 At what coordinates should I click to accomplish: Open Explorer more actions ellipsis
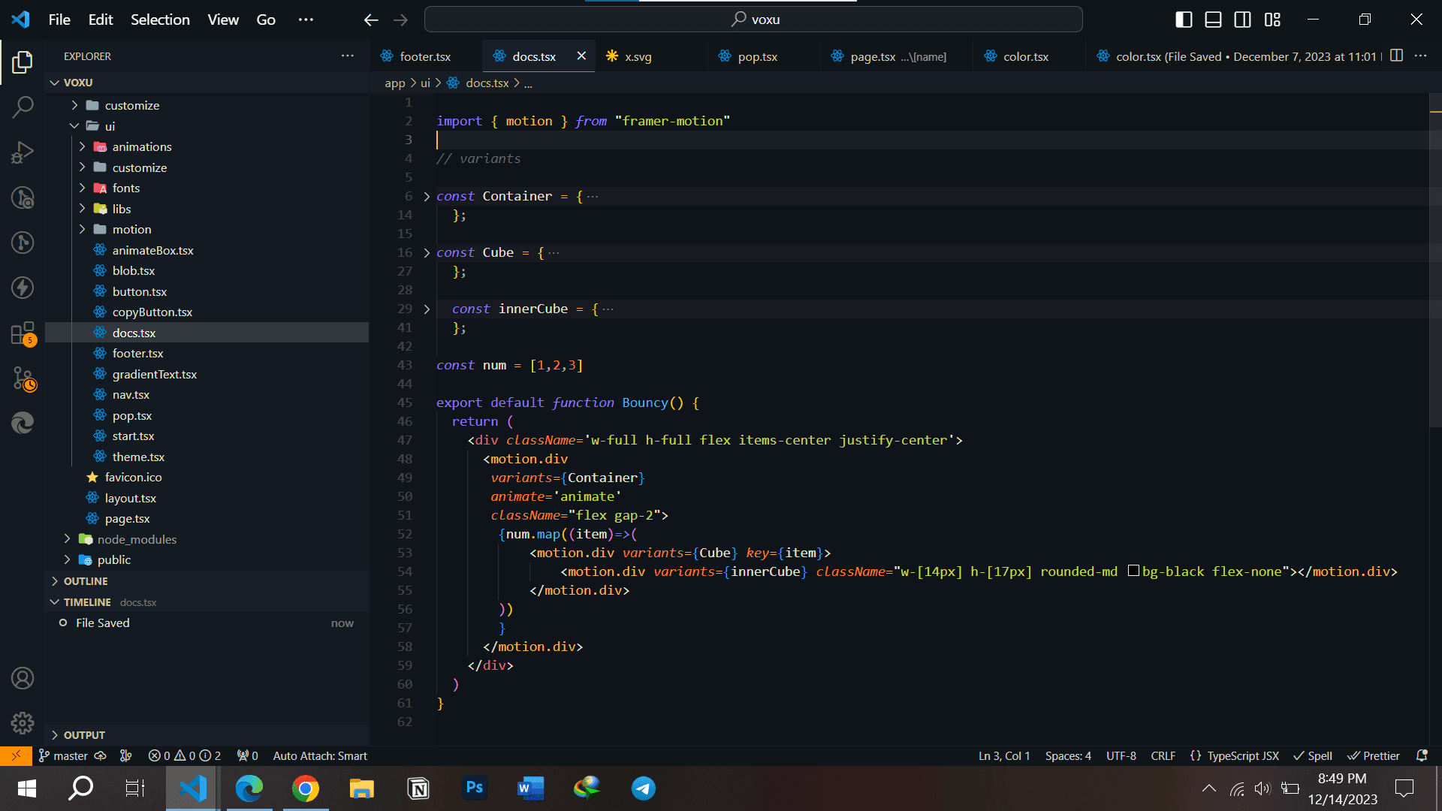pyautogui.click(x=347, y=56)
